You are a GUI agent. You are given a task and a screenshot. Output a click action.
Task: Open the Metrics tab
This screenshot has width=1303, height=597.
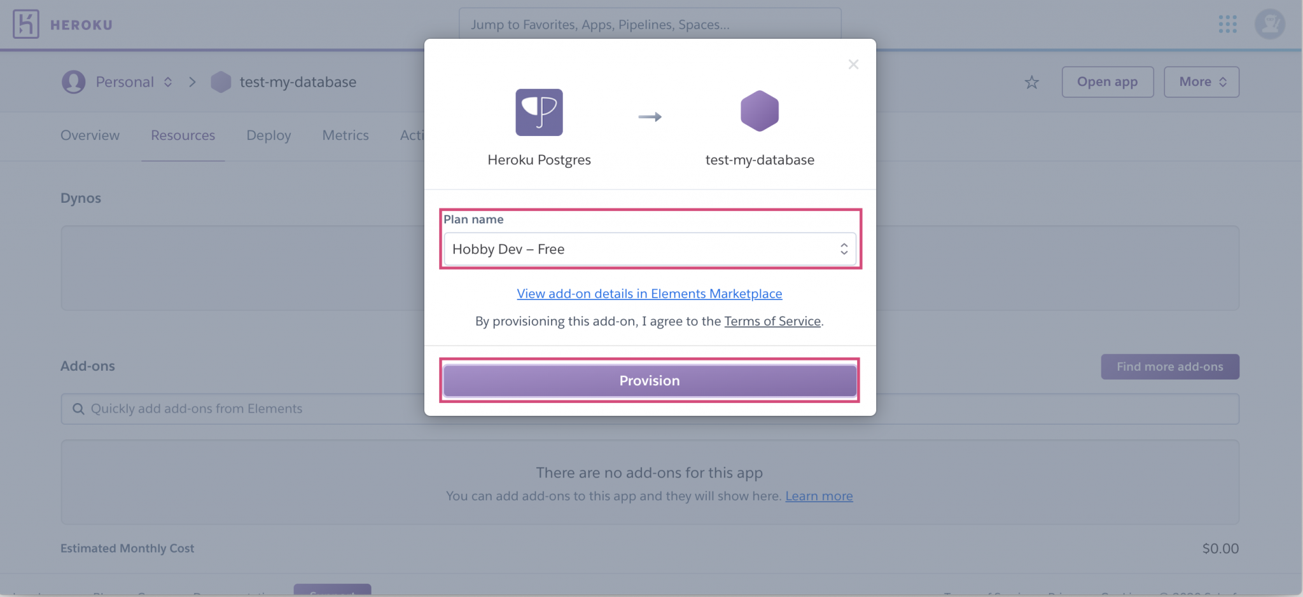point(345,135)
